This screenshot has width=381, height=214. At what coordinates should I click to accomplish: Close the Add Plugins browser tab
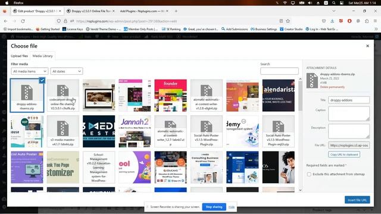[167, 11]
